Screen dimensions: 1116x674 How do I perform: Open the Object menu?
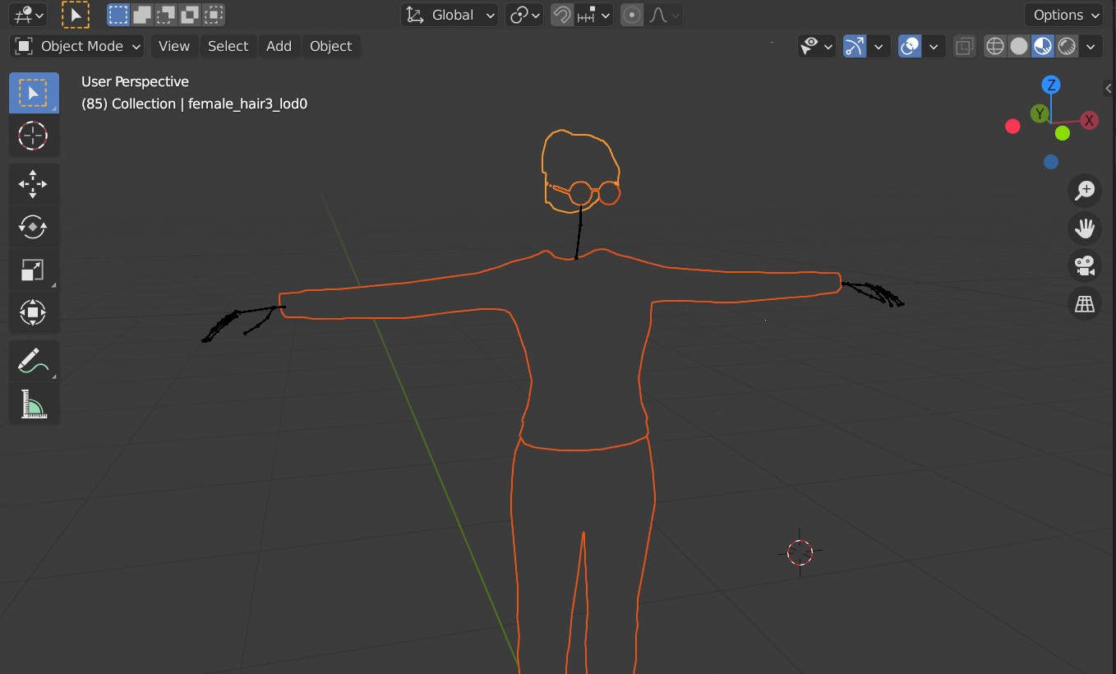click(x=331, y=46)
